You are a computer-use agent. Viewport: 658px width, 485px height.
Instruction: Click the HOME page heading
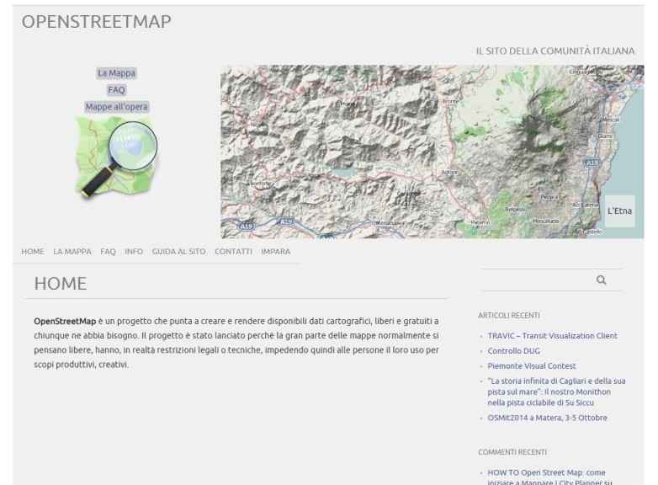(61, 284)
